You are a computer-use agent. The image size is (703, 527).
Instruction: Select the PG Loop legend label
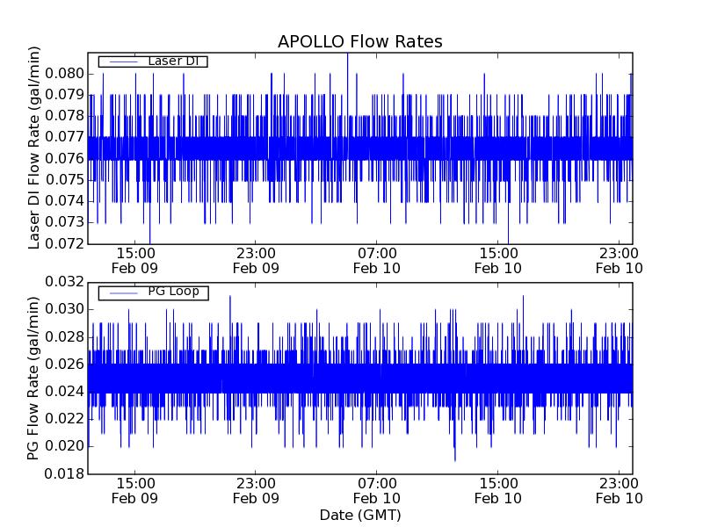point(172,292)
